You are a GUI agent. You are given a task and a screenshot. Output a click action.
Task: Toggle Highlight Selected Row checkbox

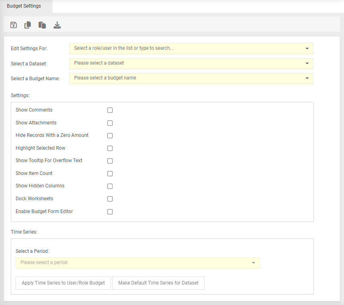(x=110, y=148)
